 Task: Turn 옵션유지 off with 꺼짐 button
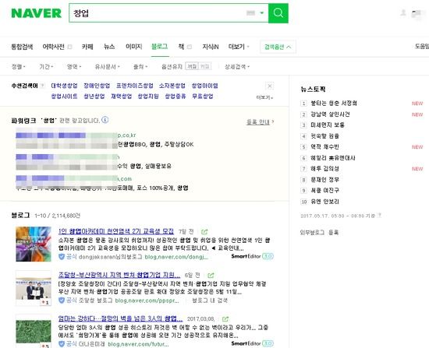coord(192,66)
